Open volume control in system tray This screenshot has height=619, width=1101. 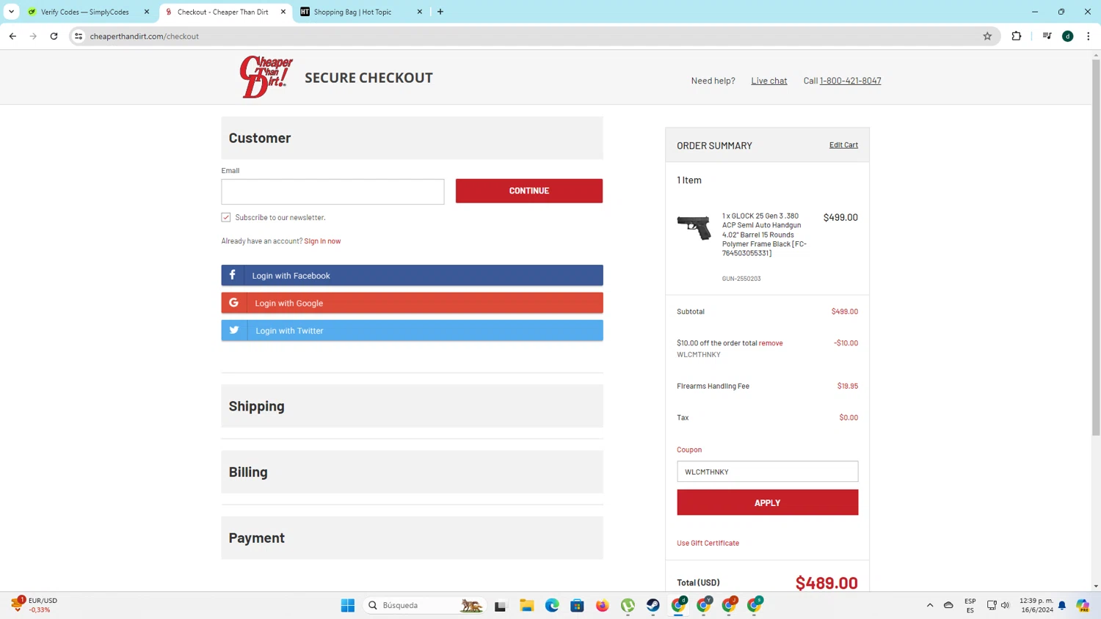pos(1005,605)
